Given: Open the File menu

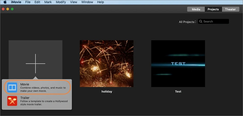Looking at the screenshot, I should tap(28, 2).
